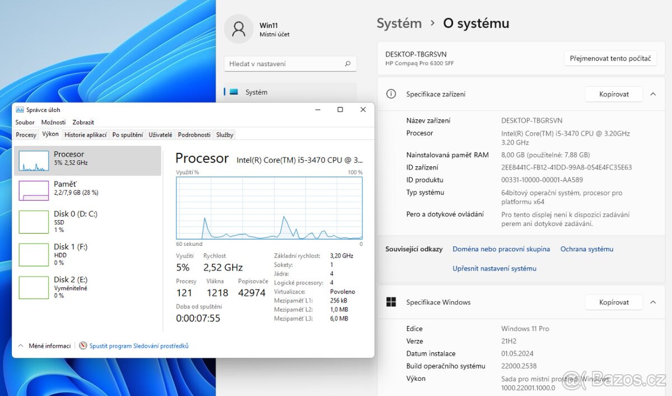The height and width of the screenshot is (396, 672).
Task: Open the Zobrazit menu in Task Manager
Action: coord(83,122)
